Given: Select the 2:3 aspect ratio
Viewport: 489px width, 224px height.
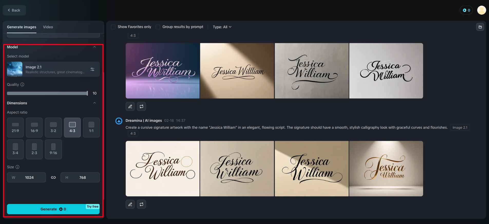Looking at the screenshot, I should tap(34, 149).
